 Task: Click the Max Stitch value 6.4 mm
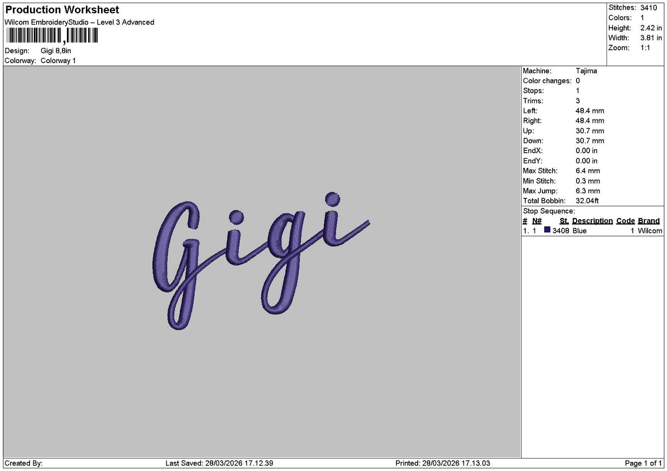click(x=588, y=171)
